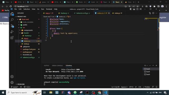The width and height of the screenshot is (169, 95).
Task: Toggle the panel layout icon
Action: [134, 9]
